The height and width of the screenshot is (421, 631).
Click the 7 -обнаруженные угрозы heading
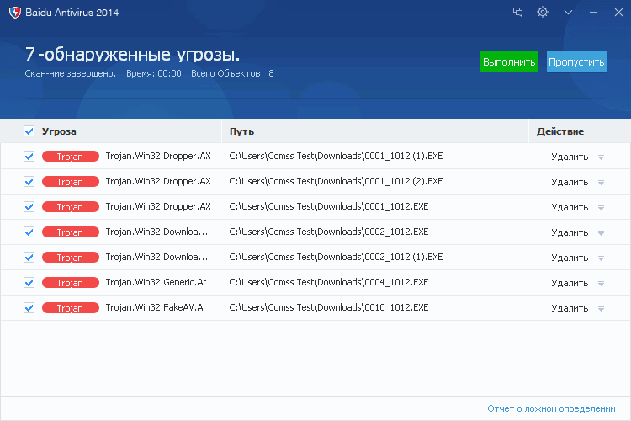[x=132, y=55]
